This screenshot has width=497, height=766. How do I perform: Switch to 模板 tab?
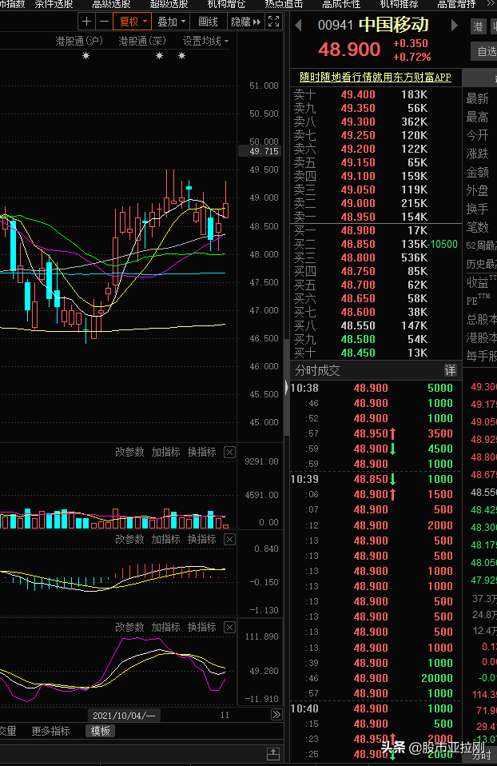(100, 731)
